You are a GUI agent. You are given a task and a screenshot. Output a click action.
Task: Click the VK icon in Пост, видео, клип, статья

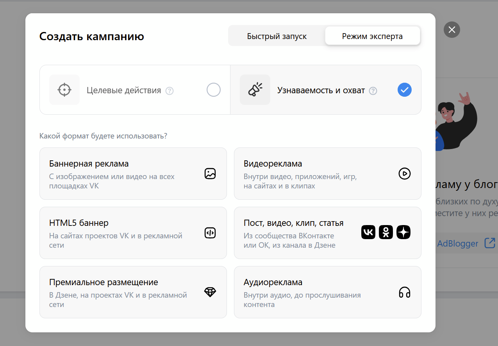368,232
